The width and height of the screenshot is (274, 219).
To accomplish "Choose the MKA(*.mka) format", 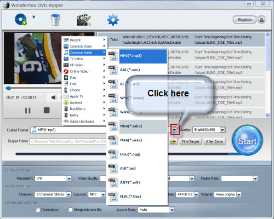I will point(137,126).
